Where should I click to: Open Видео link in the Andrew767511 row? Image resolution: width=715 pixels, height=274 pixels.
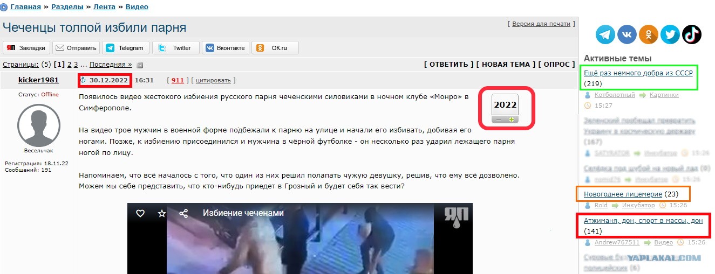(664, 242)
